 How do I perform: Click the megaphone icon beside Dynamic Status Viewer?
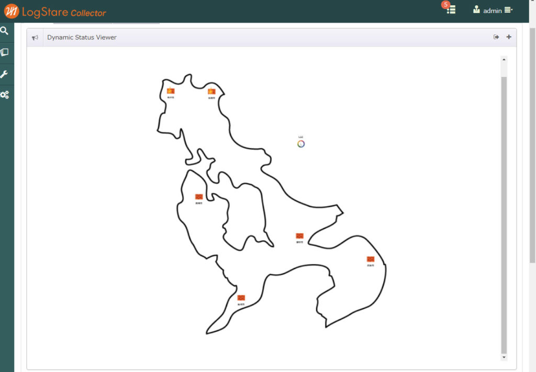point(35,38)
